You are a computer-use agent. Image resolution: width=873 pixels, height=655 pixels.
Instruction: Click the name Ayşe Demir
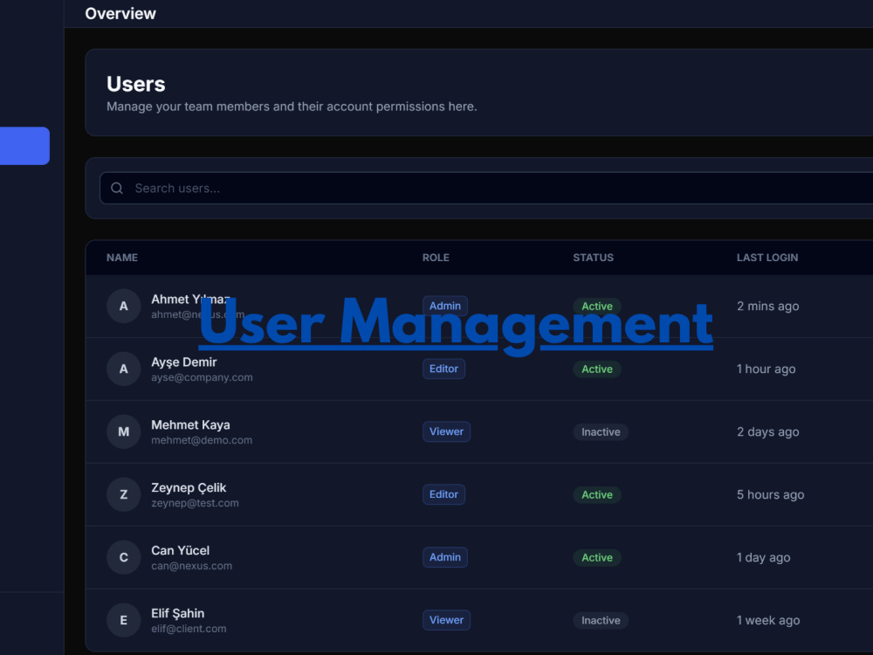click(x=183, y=362)
